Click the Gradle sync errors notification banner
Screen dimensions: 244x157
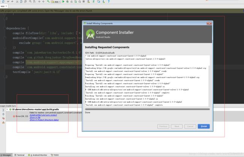click(x=122, y=11)
